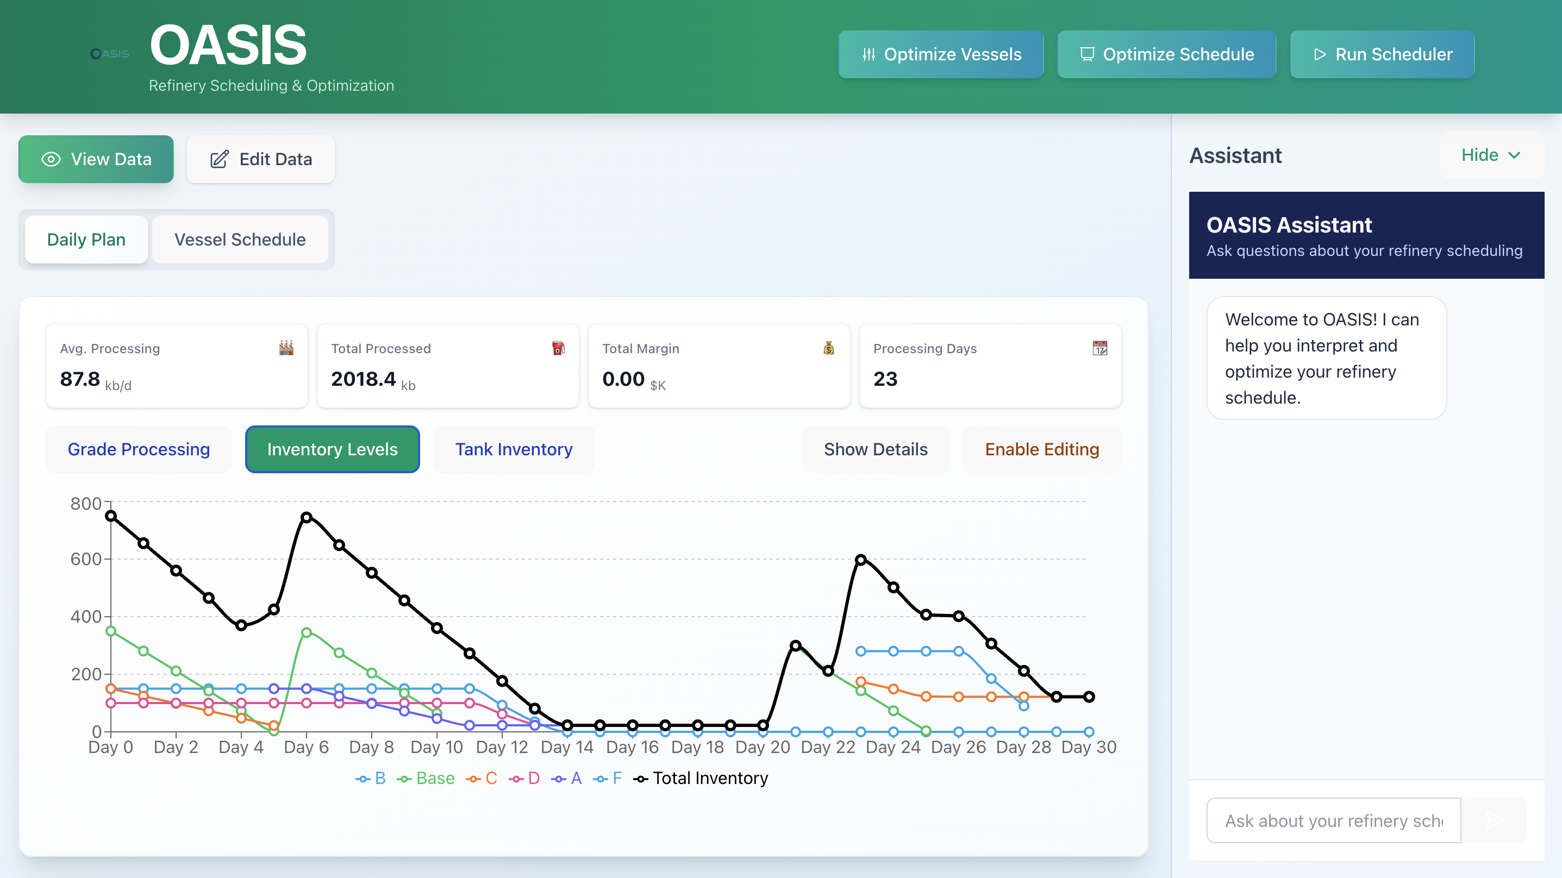Enable editing of the chart

click(1042, 449)
